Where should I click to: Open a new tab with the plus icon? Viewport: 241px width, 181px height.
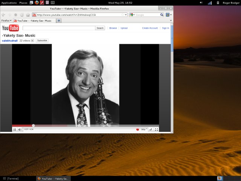click(59, 21)
